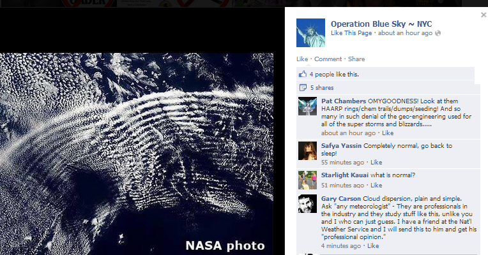
Task: Click the Pat Chambers name link
Action: click(343, 101)
